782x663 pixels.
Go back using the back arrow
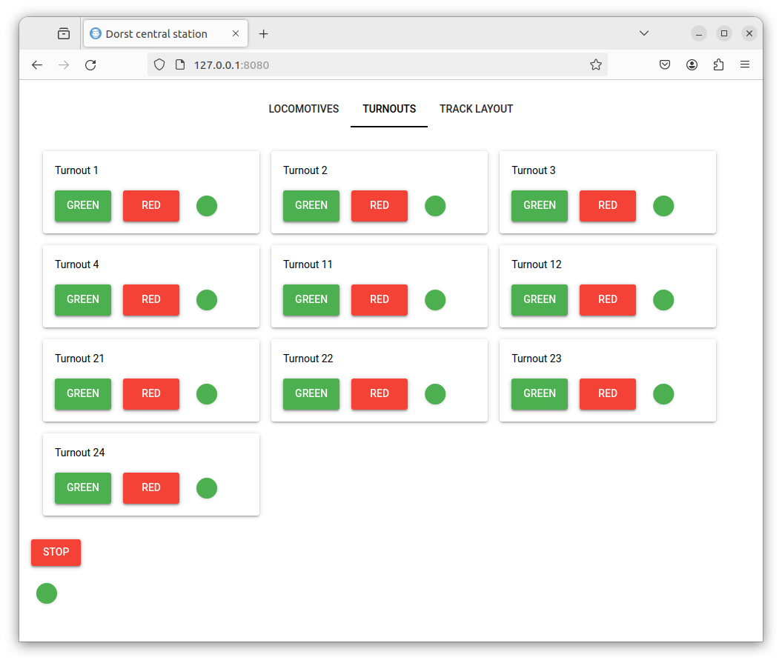coord(37,65)
